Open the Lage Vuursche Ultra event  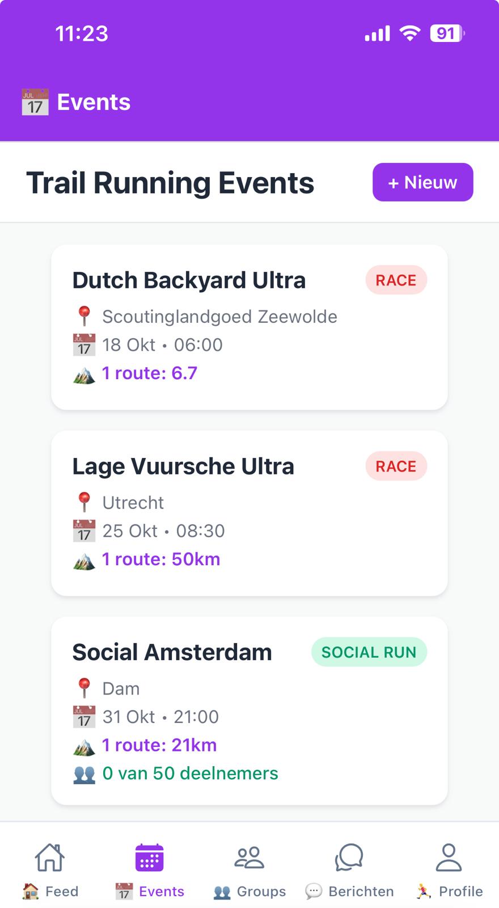click(183, 466)
